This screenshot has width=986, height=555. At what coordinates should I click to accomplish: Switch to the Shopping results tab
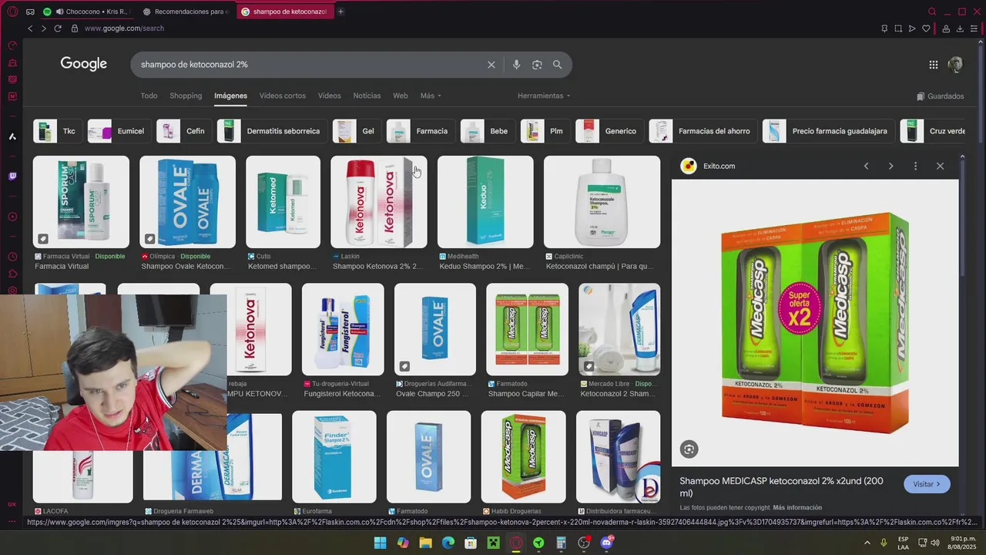(186, 96)
